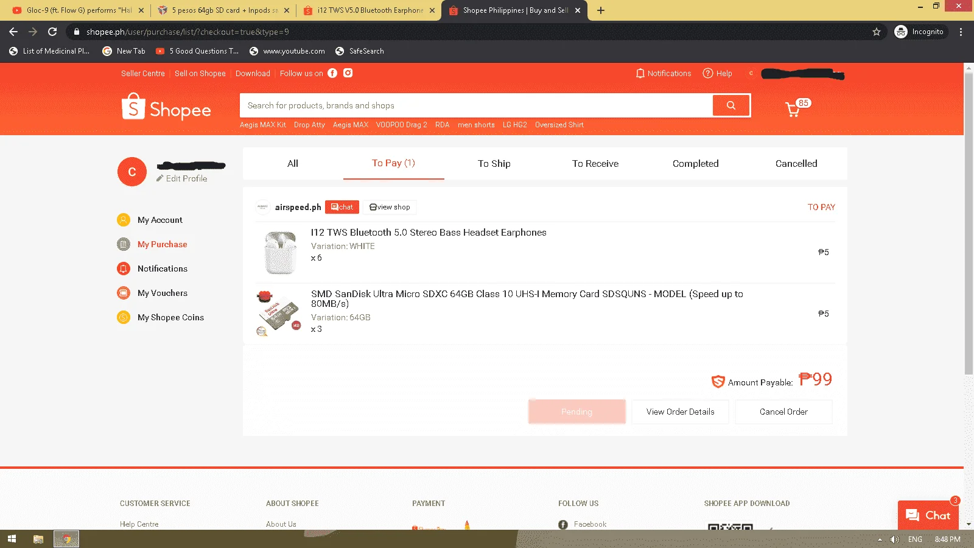Click airspeed.ph shop avatar icon
The height and width of the screenshot is (548, 974).
(x=262, y=207)
